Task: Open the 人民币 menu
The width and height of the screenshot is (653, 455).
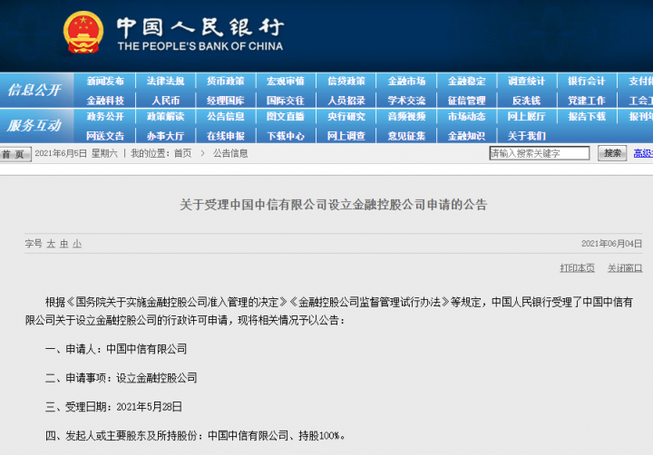Action: point(165,101)
